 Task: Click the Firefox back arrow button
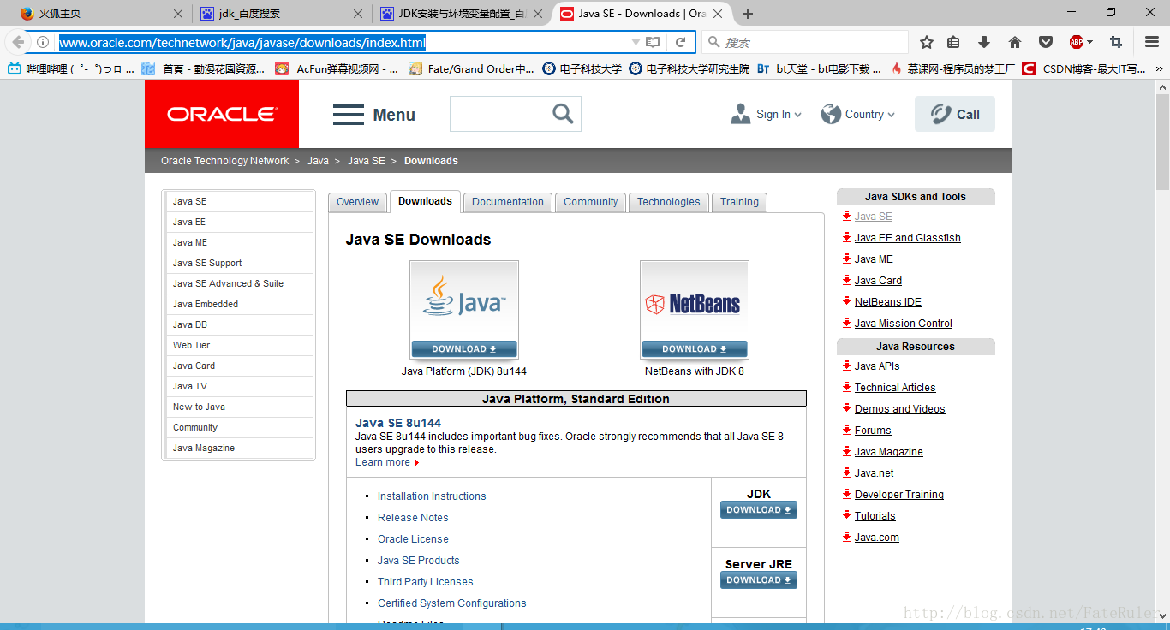pyautogui.click(x=18, y=42)
